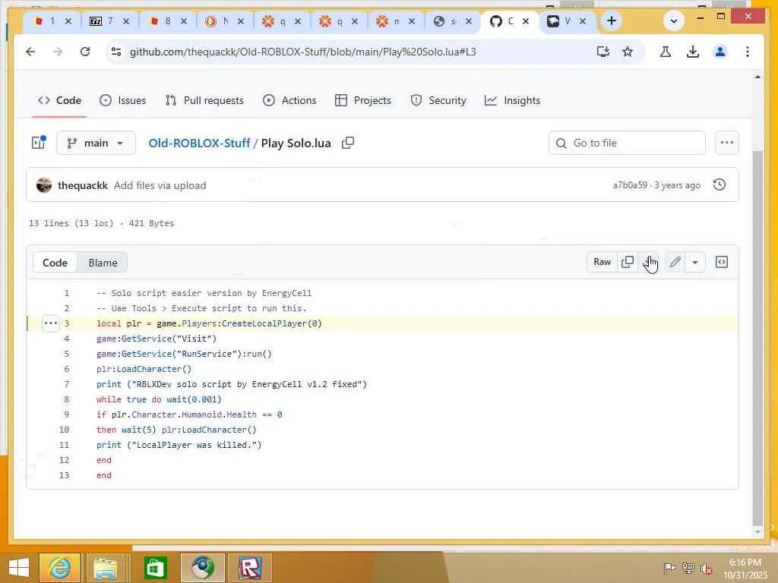The image size is (778, 583).
Task: Switch to the browser tab labeled 8
Action: (x=167, y=20)
